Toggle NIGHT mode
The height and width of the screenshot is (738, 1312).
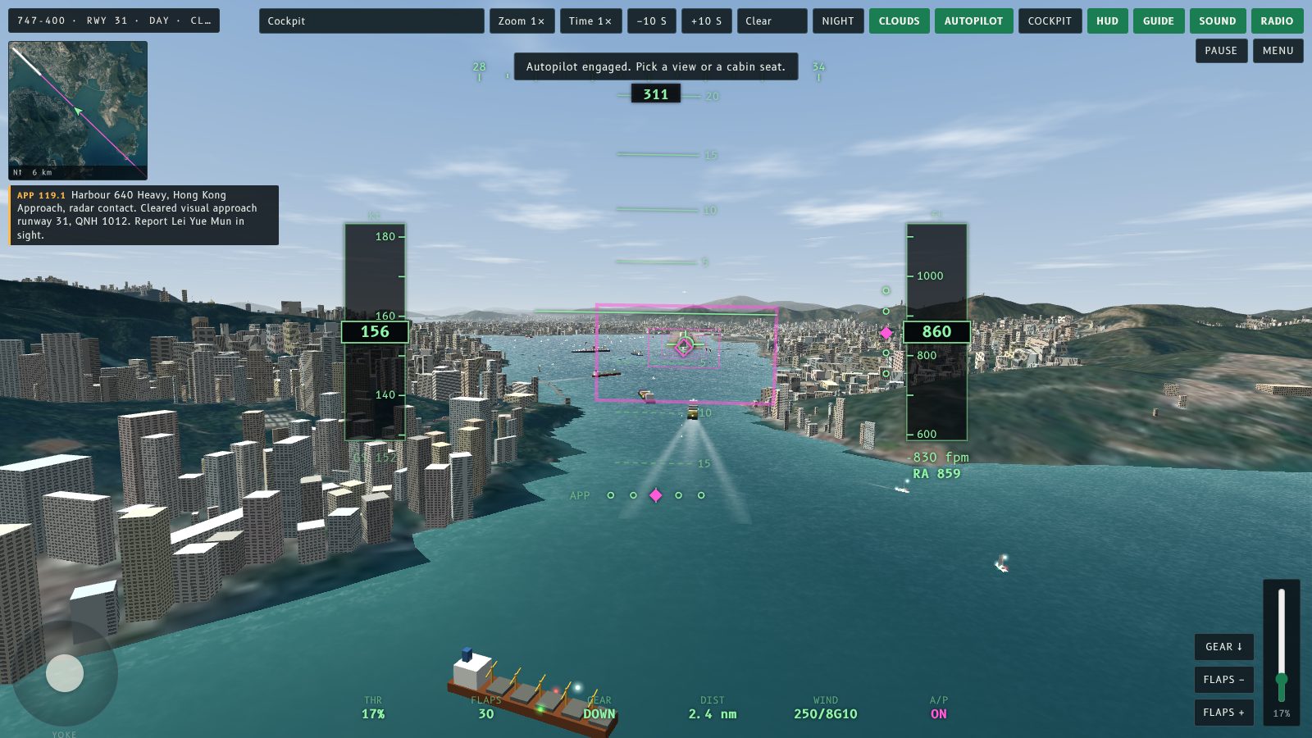click(838, 20)
